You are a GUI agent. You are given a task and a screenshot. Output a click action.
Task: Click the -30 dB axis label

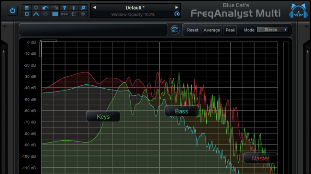pos(30,77)
